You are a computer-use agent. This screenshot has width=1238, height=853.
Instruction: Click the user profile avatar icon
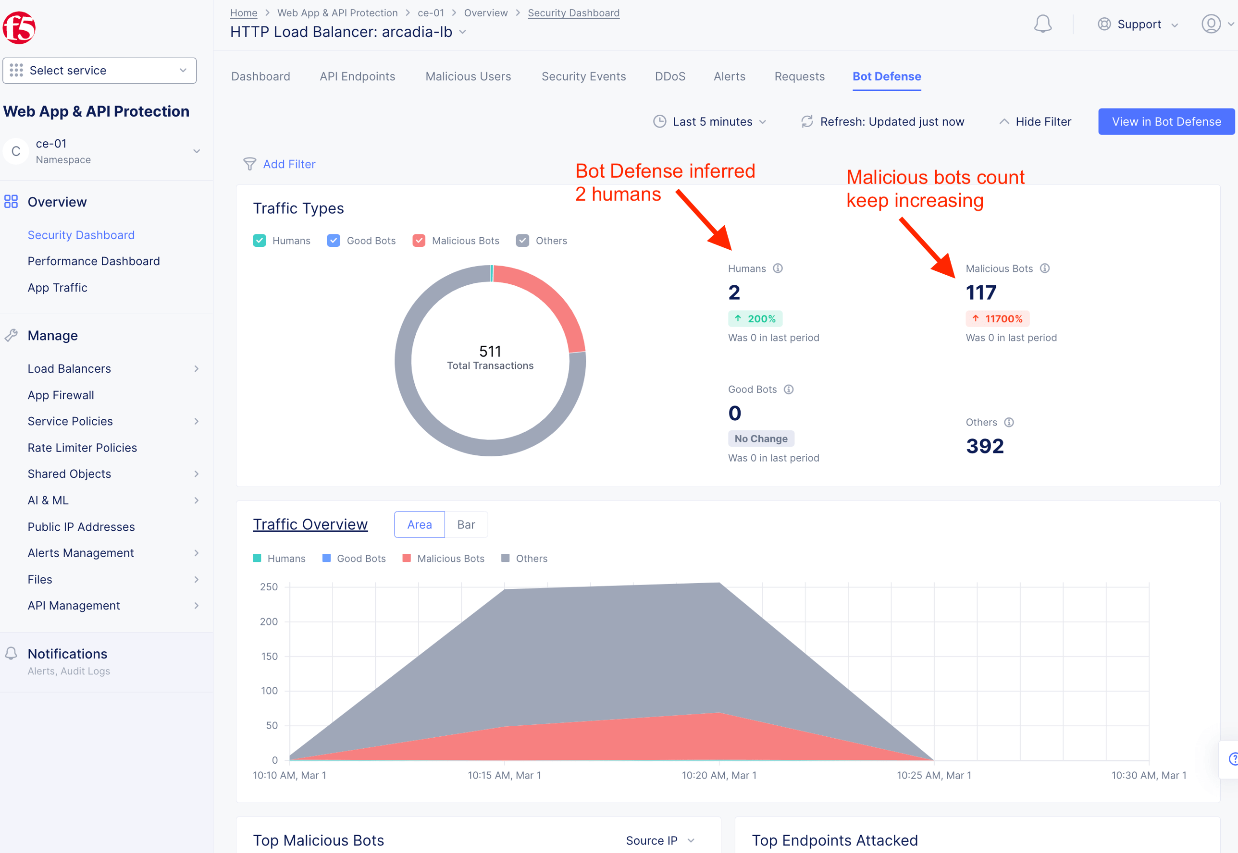pos(1211,24)
